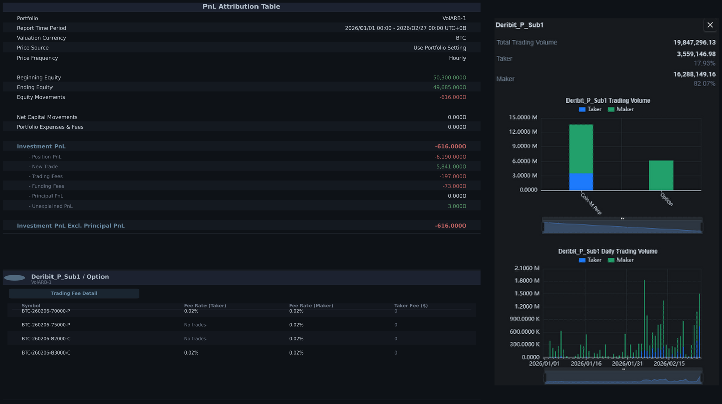Click the Unexplained PnL value 3.0000
The image size is (722, 404).
coord(457,206)
